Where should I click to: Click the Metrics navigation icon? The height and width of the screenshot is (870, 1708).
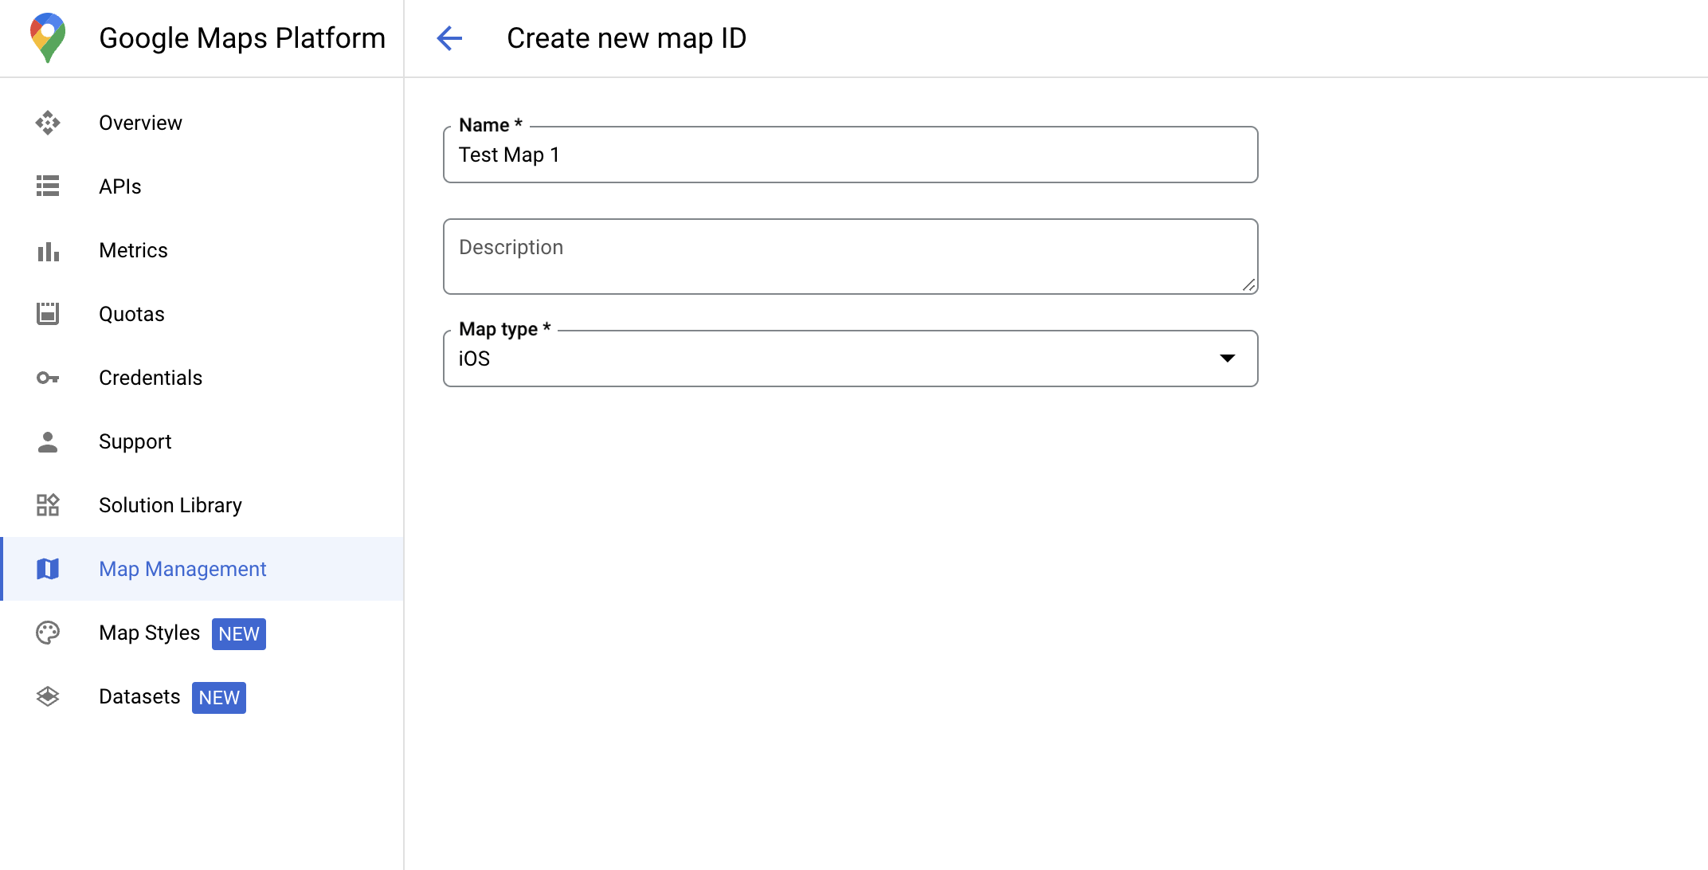click(x=49, y=249)
